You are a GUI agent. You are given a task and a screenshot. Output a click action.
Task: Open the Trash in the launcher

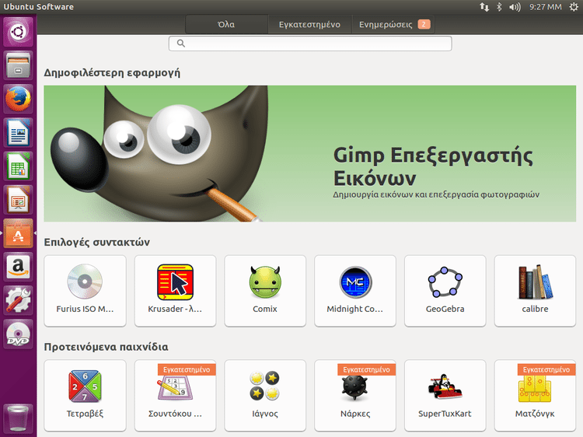pos(18,418)
